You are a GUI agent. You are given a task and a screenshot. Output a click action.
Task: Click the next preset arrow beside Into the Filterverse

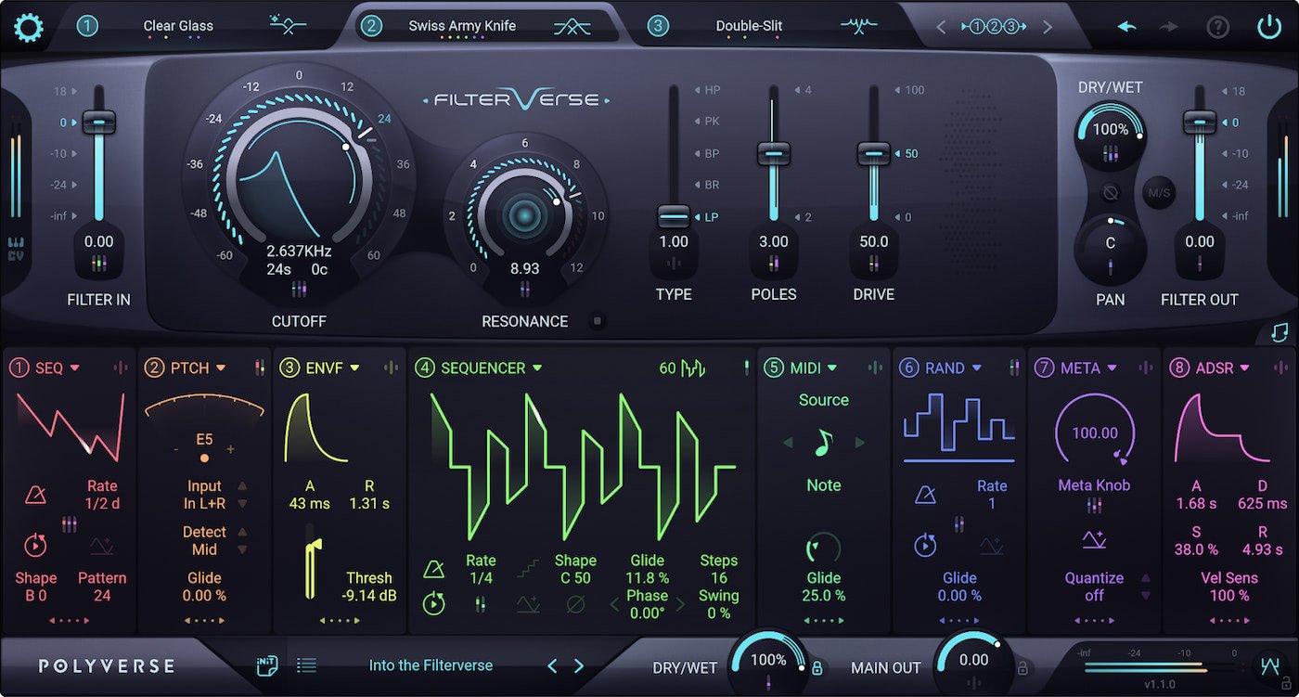point(577,665)
